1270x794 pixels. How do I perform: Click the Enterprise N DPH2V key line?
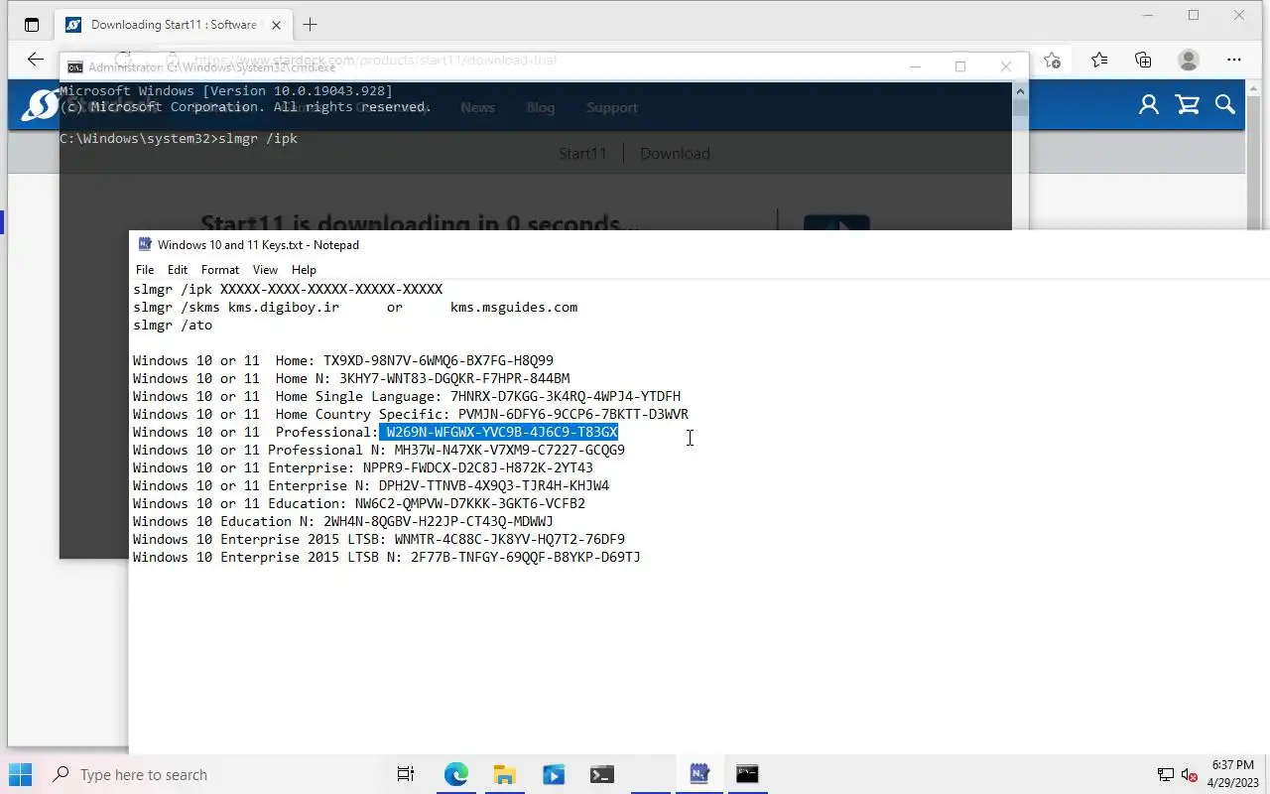click(x=371, y=485)
